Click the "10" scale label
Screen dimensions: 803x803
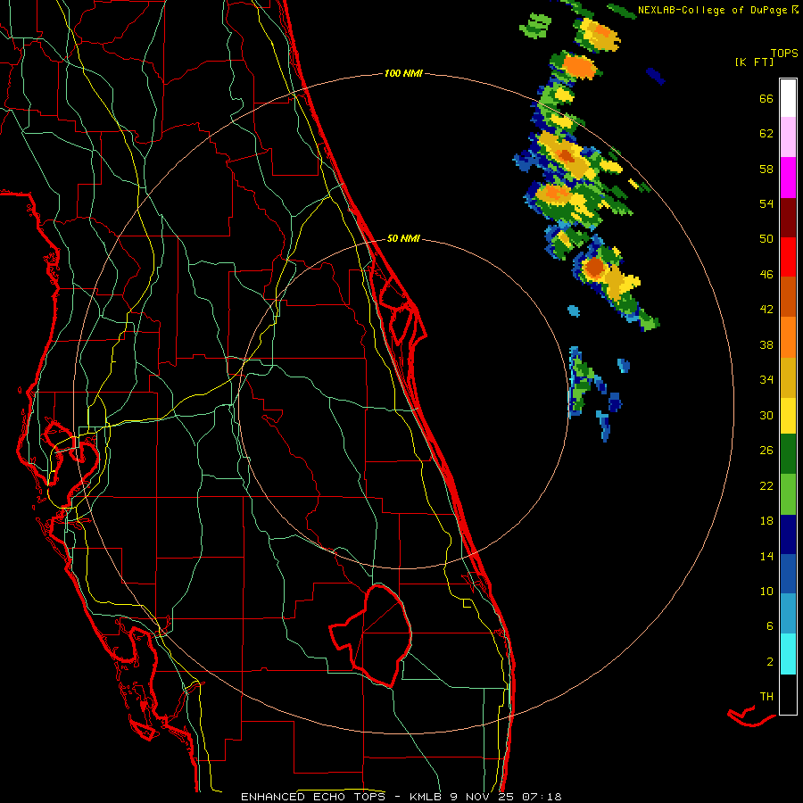pyautogui.click(x=766, y=592)
